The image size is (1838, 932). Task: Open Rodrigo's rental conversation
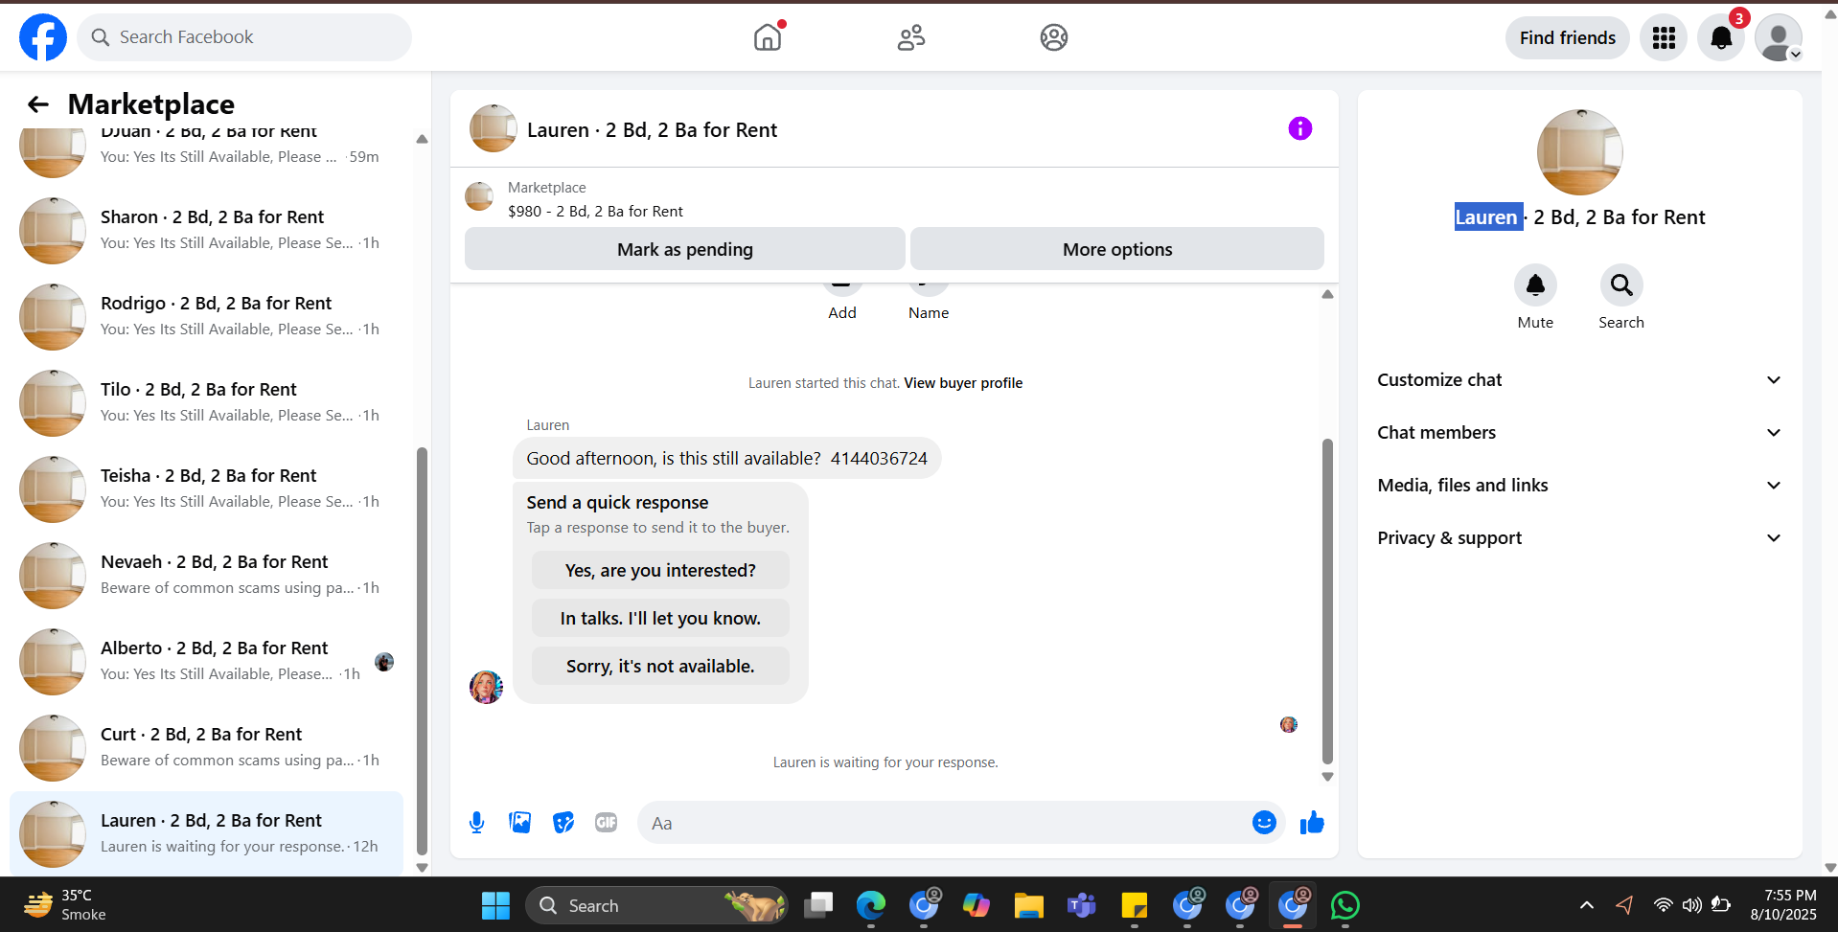click(206, 317)
